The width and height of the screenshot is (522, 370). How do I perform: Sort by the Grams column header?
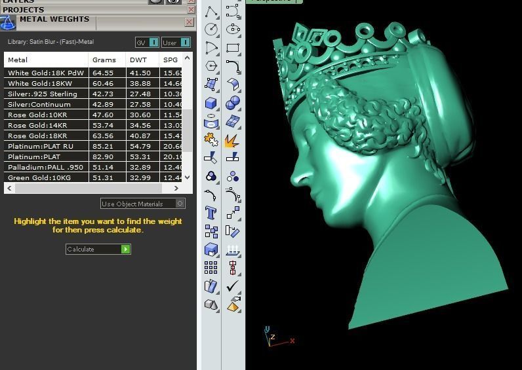coord(107,60)
